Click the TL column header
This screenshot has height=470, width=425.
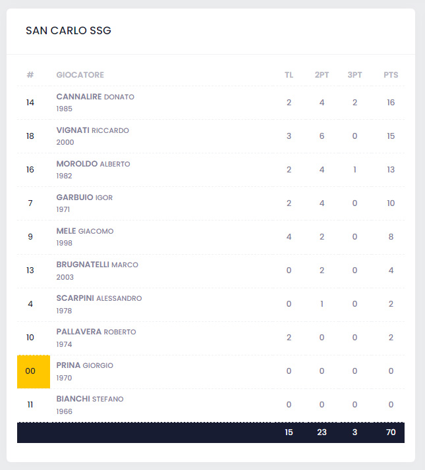(289, 75)
